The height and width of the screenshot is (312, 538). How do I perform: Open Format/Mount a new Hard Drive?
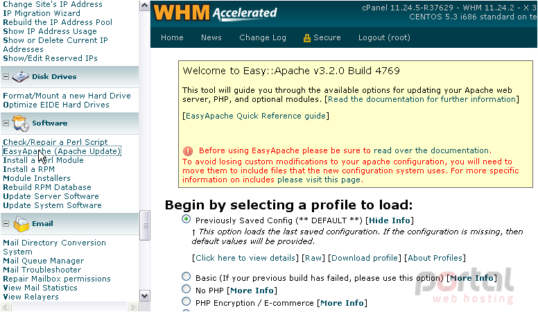tap(67, 96)
